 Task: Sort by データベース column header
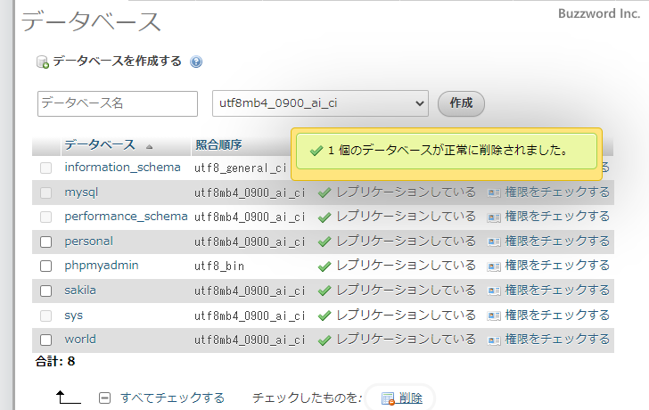(100, 144)
